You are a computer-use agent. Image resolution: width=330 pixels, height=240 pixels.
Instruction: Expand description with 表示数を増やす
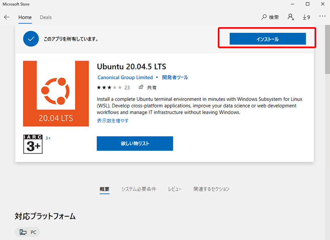pos(113,121)
